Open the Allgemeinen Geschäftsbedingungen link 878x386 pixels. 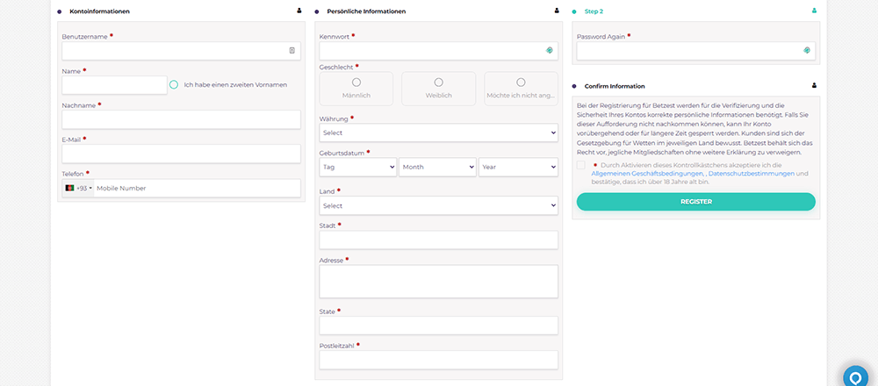[645, 174]
